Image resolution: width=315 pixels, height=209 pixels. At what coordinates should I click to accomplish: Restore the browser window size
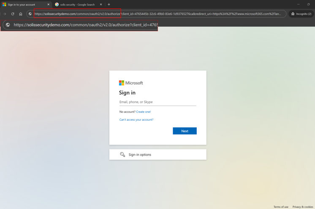[308, 4]
